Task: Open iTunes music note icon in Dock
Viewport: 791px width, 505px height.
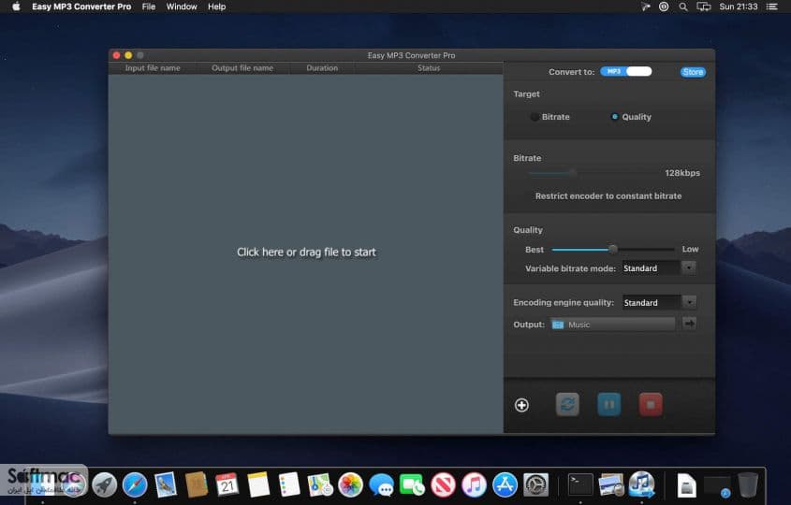Action: pyautogui.click(x=475, y=485)
